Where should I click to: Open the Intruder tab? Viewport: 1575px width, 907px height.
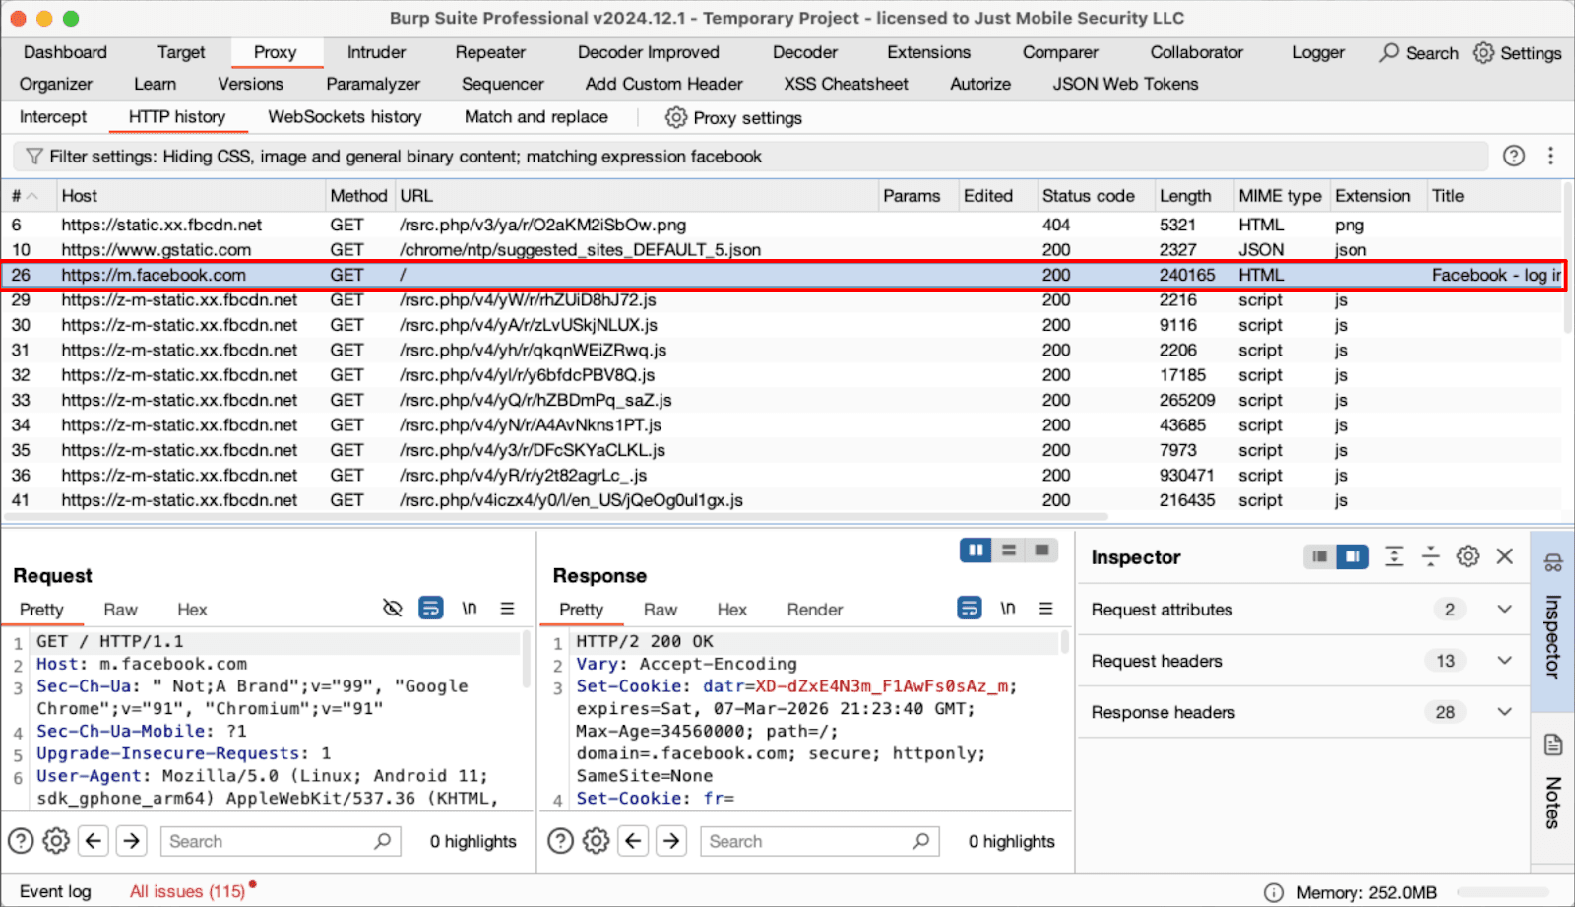point(375,52)
